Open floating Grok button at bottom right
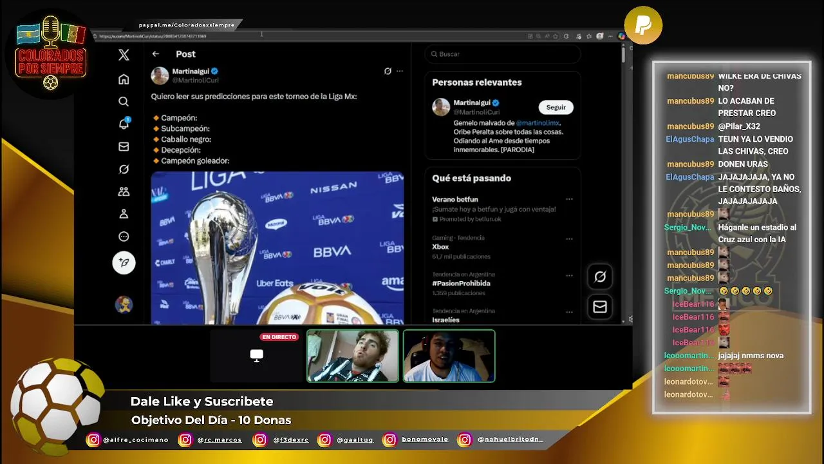The height and width of the screenshot is (464, 824). [x=600, y=277]
